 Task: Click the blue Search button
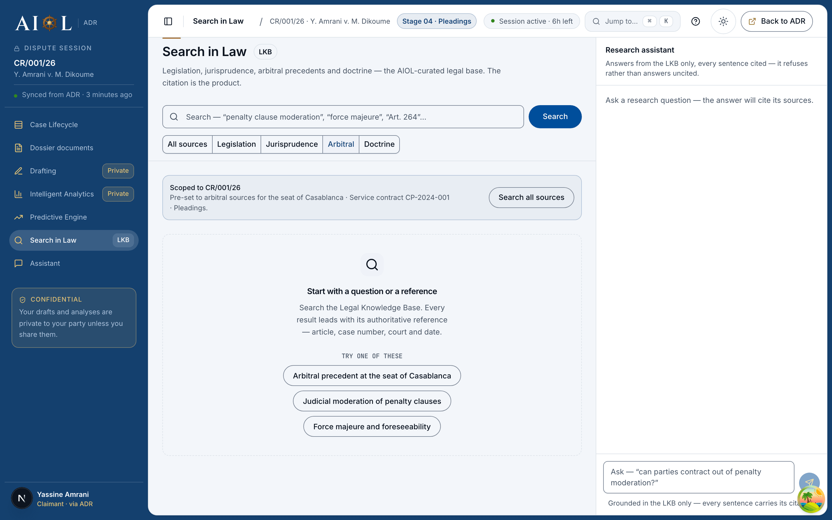coord(555,117)
